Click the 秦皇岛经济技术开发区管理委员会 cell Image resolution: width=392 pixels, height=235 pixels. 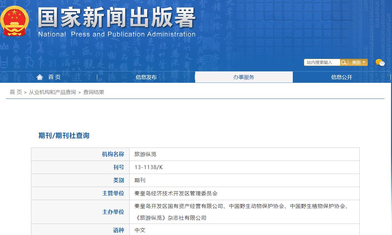click(x=176, y=194)
